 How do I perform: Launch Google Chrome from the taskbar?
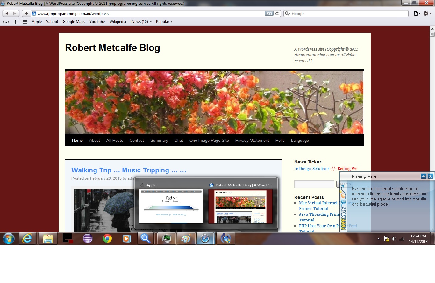coord(107,238)
